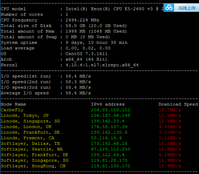Click the CPU frequency value 2494.224 MHz

(82, 20)
